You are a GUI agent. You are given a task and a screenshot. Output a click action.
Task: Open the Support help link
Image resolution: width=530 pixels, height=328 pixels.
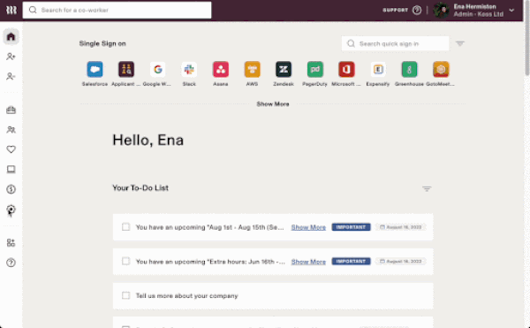(x=402, y=10)
